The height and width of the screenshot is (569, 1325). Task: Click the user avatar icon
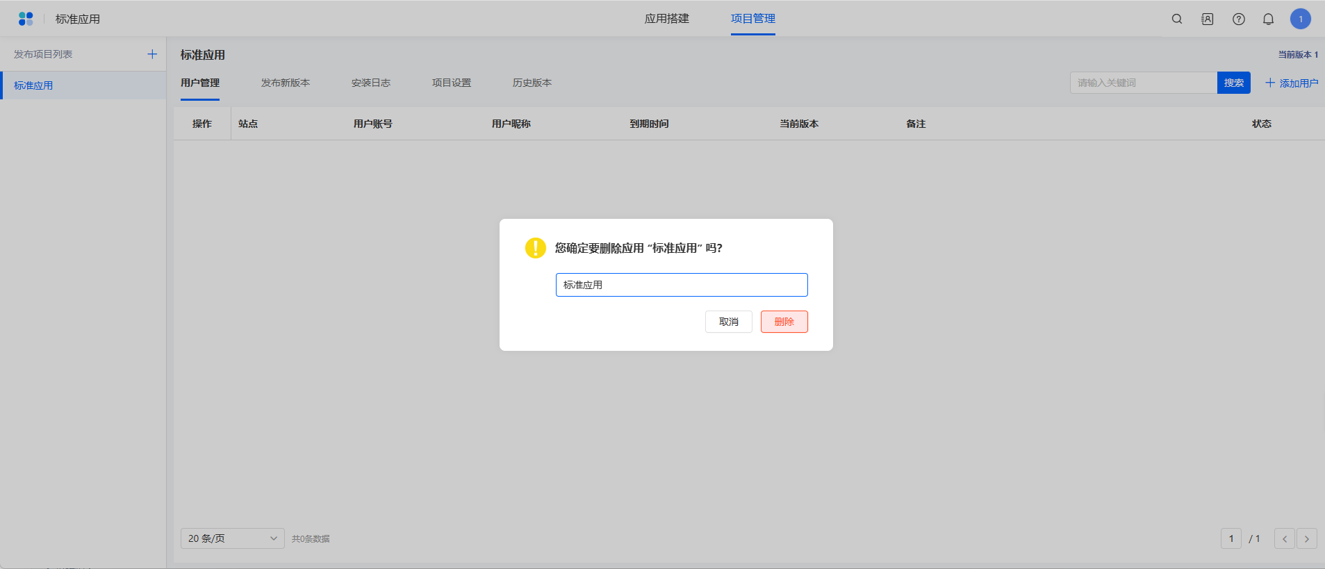[x=1300, y=19]
